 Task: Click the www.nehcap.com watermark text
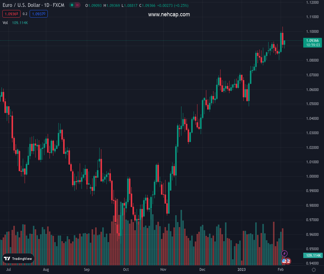point(169,15)
